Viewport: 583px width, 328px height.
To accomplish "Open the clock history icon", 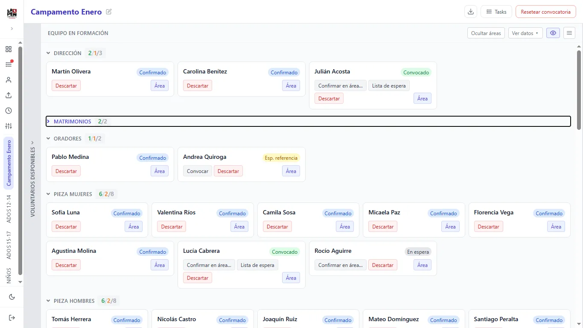I will (x=9, y=111).
